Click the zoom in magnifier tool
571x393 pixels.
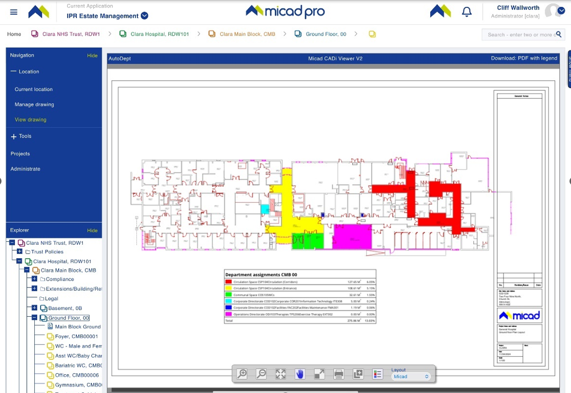(242, 374)
